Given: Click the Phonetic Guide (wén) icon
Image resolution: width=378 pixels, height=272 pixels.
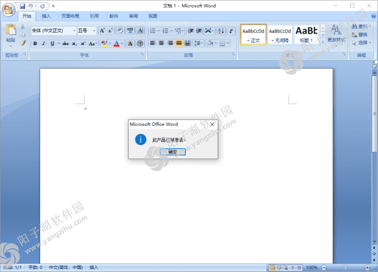Looking at the screenshot, I should [130, 31].
